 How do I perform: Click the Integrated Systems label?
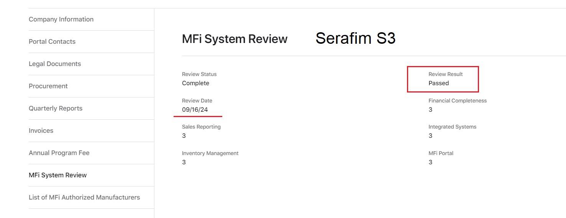tap(452, 127)
